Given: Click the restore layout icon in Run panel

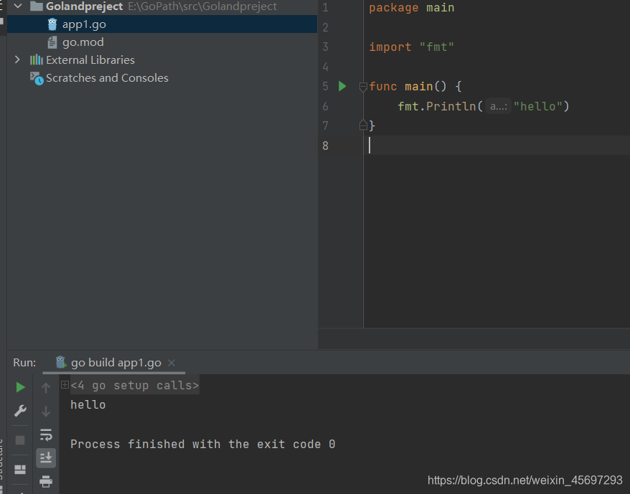Looking at the screenshot, I should (x=20, y=469).
